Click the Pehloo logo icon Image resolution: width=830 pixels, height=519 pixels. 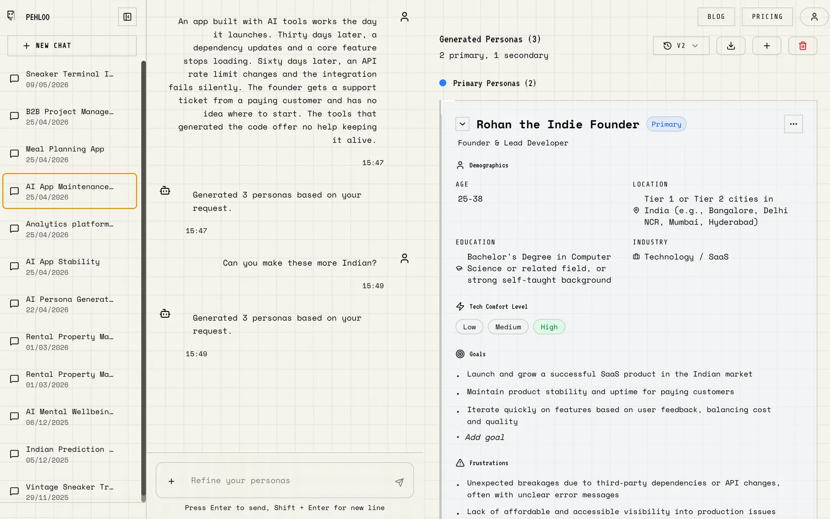[12, 16]
